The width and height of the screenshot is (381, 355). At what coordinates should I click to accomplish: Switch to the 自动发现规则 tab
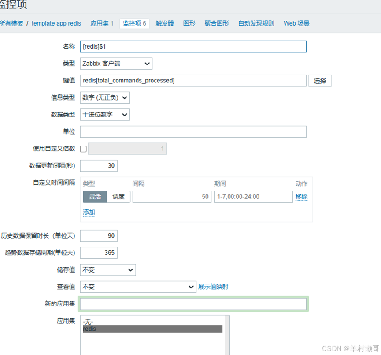pos(256,23)
